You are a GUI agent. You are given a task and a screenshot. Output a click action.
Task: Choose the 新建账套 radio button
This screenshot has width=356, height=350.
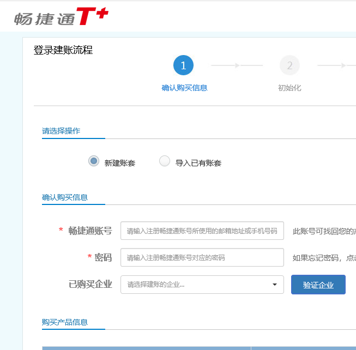(x=94, y=161)
